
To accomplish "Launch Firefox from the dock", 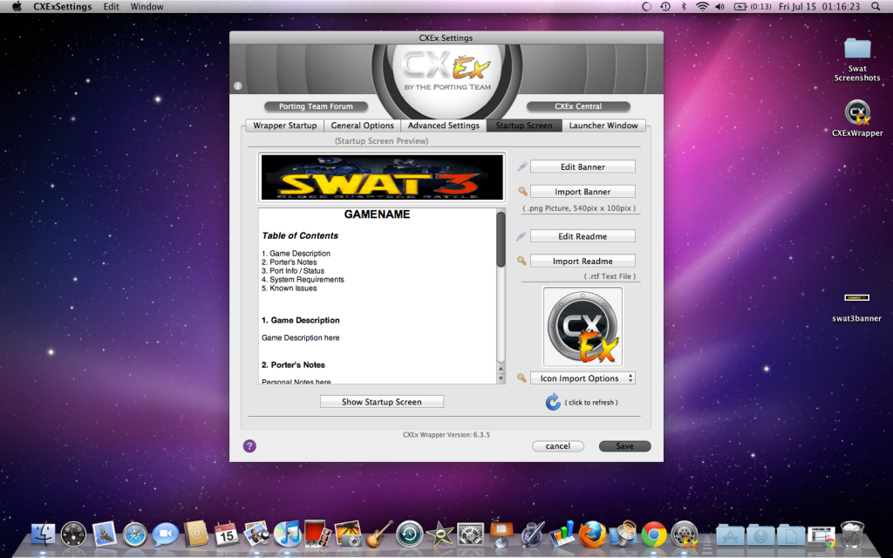I will (592, 534).
